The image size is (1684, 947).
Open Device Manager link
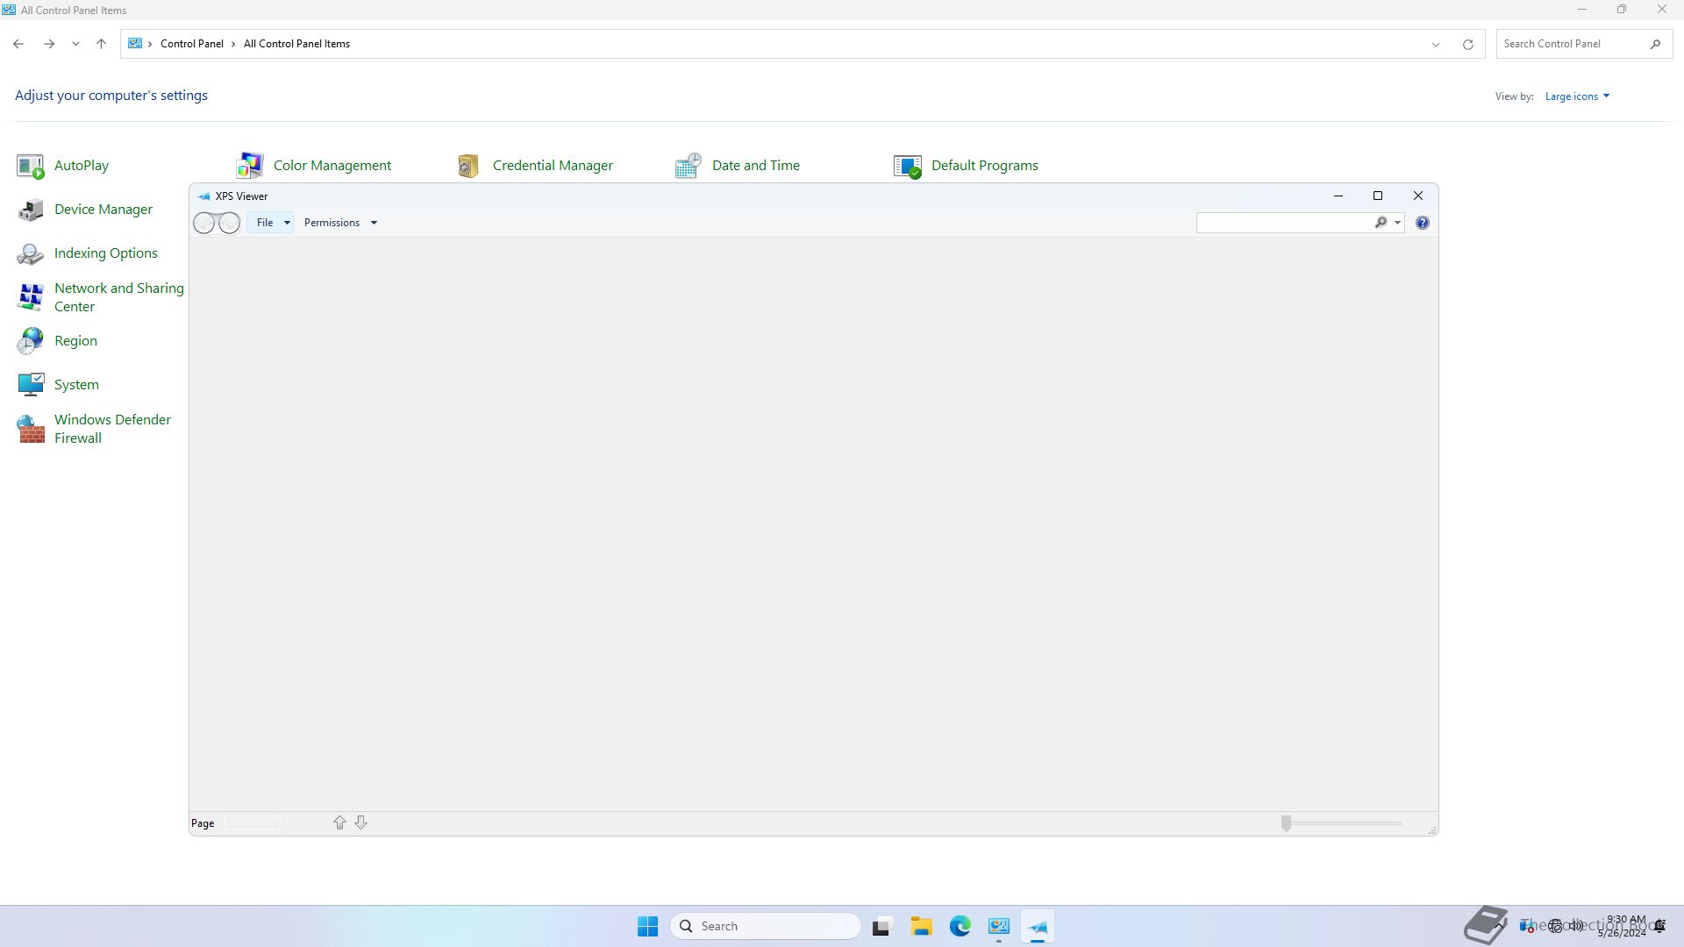pos(103,209)
